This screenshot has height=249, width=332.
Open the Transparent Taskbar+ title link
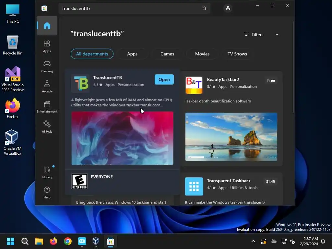point(229,181)
